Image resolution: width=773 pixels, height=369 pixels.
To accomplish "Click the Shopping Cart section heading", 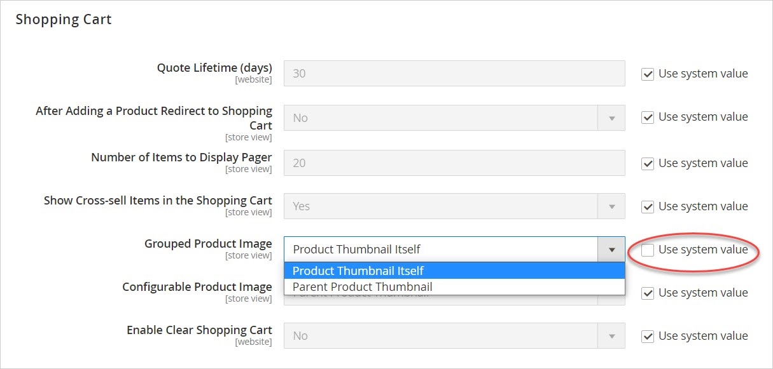I will tap(64, 20).
